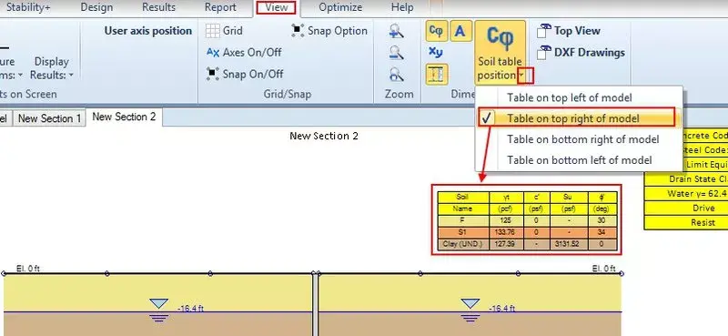Image resolution: width=728 pixels, height=336 pixels.
Task: Choose Table on top left of model
Action: click(x=579, y=97)
